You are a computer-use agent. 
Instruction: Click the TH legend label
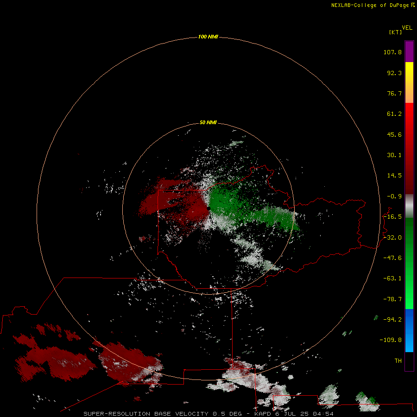pyautogui.click(x=398, y=361)
